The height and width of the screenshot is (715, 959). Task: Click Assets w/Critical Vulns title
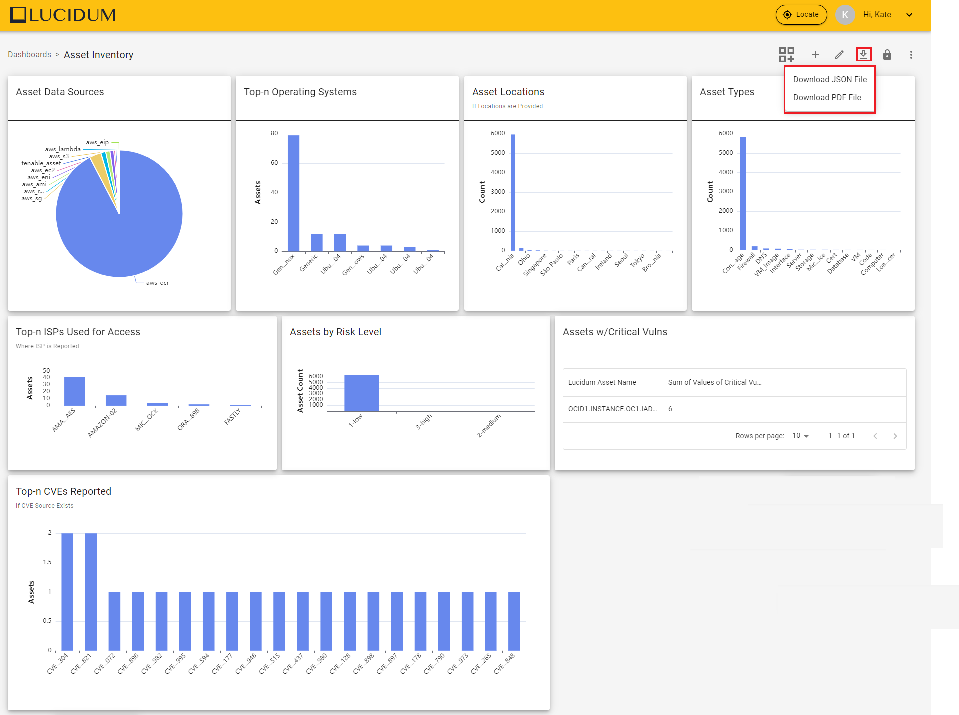(x=615, y=332)
